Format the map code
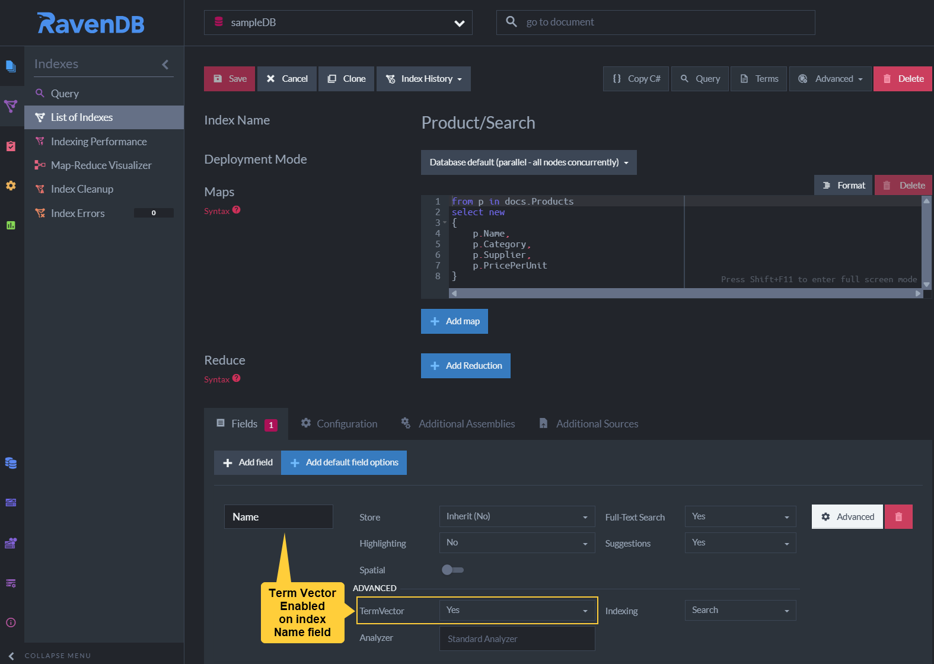This screenshot has height=664, width=934. tap(843, 186)
